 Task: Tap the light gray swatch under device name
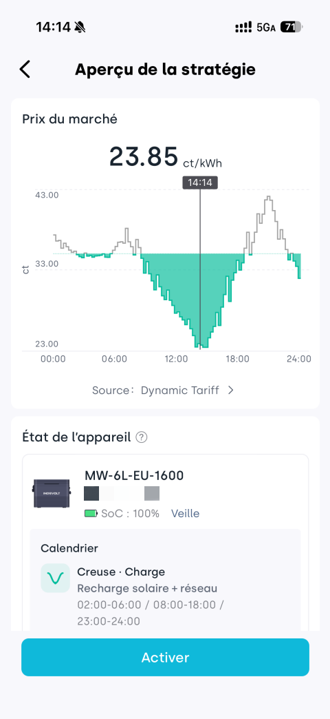pyautogui.click(x=152, y=493)
